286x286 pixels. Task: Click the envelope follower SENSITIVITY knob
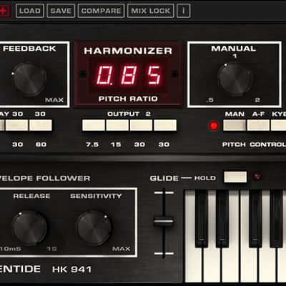point(94,228)
